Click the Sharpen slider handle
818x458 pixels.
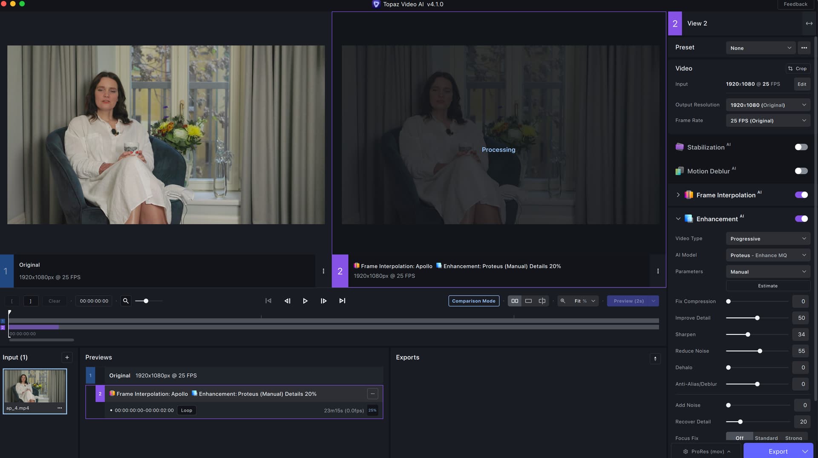click(x=748, y=334)
